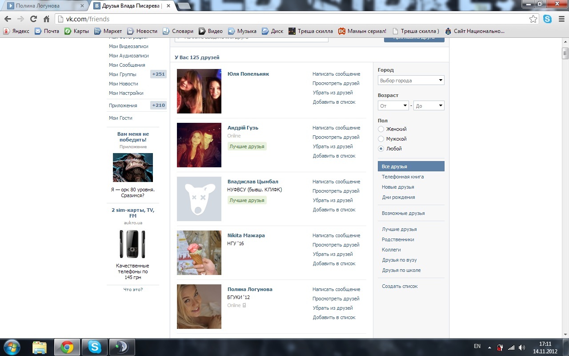
Task: Open Windows Explorer from taskbar
Action: tap(40, 347)
